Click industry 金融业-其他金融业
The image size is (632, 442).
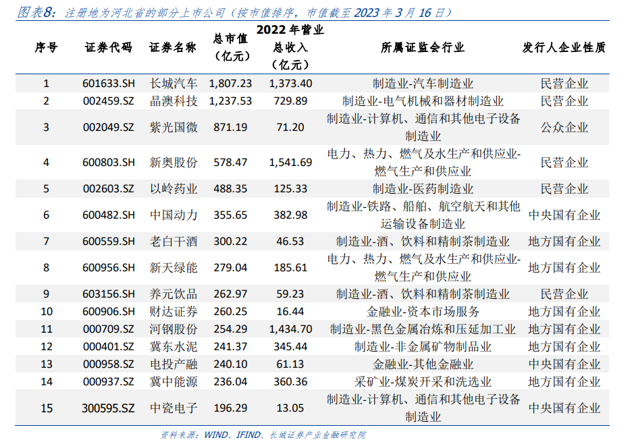[423, 364]
